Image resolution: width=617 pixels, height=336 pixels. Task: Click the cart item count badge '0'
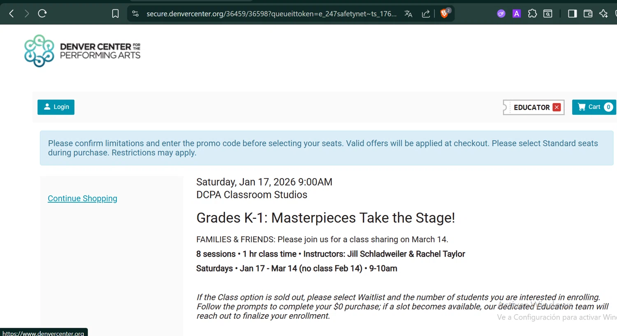[608, 107]
